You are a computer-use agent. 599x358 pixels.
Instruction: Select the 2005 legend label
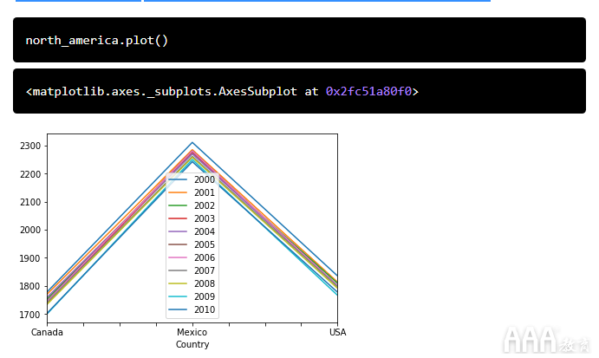point(205,244)
